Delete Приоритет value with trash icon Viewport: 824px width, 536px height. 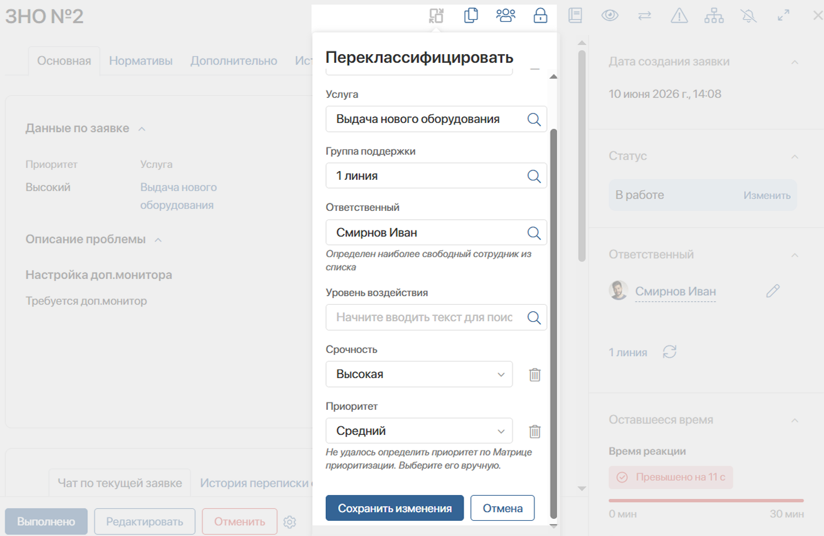[x=535, y=432]
